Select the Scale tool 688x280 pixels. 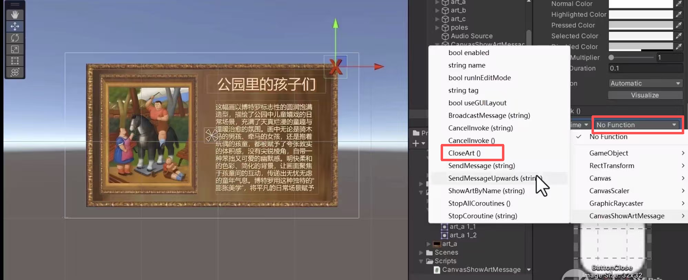(x=15, y=49)
